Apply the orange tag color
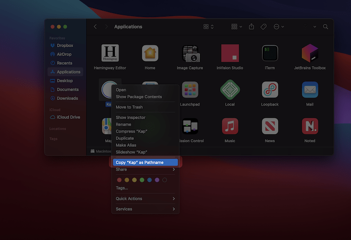The height and width of the screenshot is (240, 351). tap(127, 180)
